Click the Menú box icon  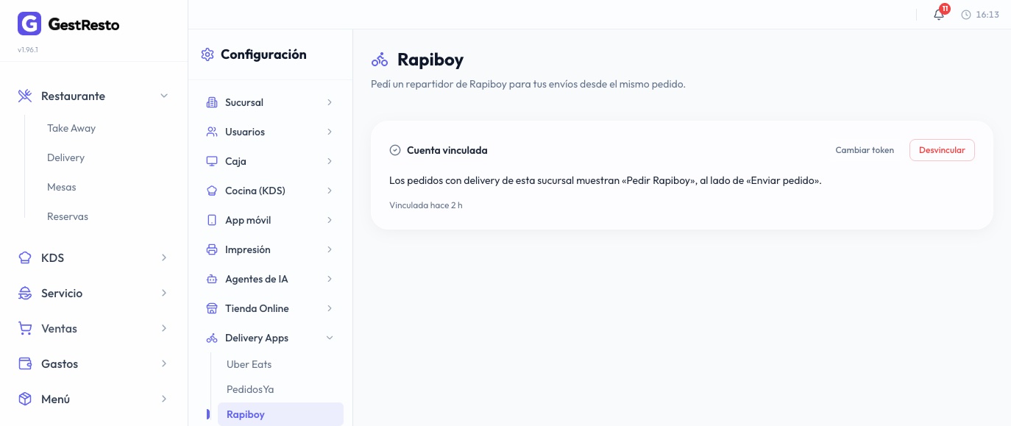(25, 399)
